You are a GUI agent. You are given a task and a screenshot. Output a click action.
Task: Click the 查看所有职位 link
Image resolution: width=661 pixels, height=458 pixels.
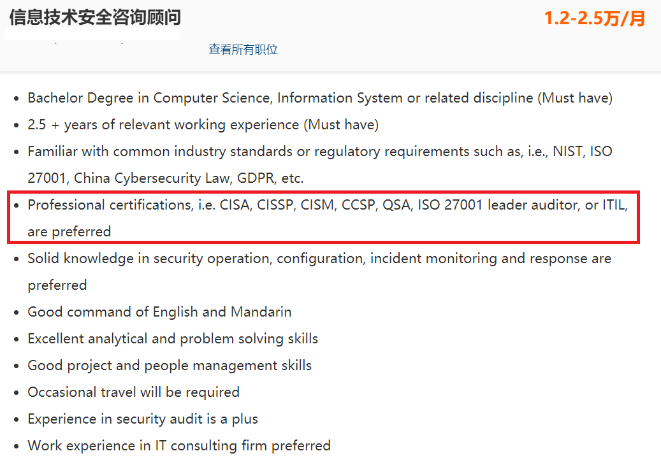point(243,50)
